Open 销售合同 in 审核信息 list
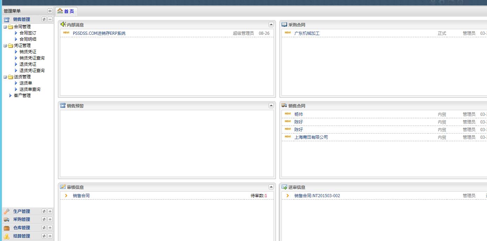The image size is (487, 241). pos(81,196)
